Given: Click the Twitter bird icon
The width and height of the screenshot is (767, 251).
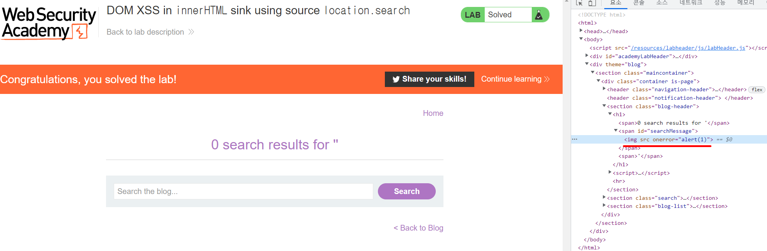Looking at the screenshot, I should (396, 79).
